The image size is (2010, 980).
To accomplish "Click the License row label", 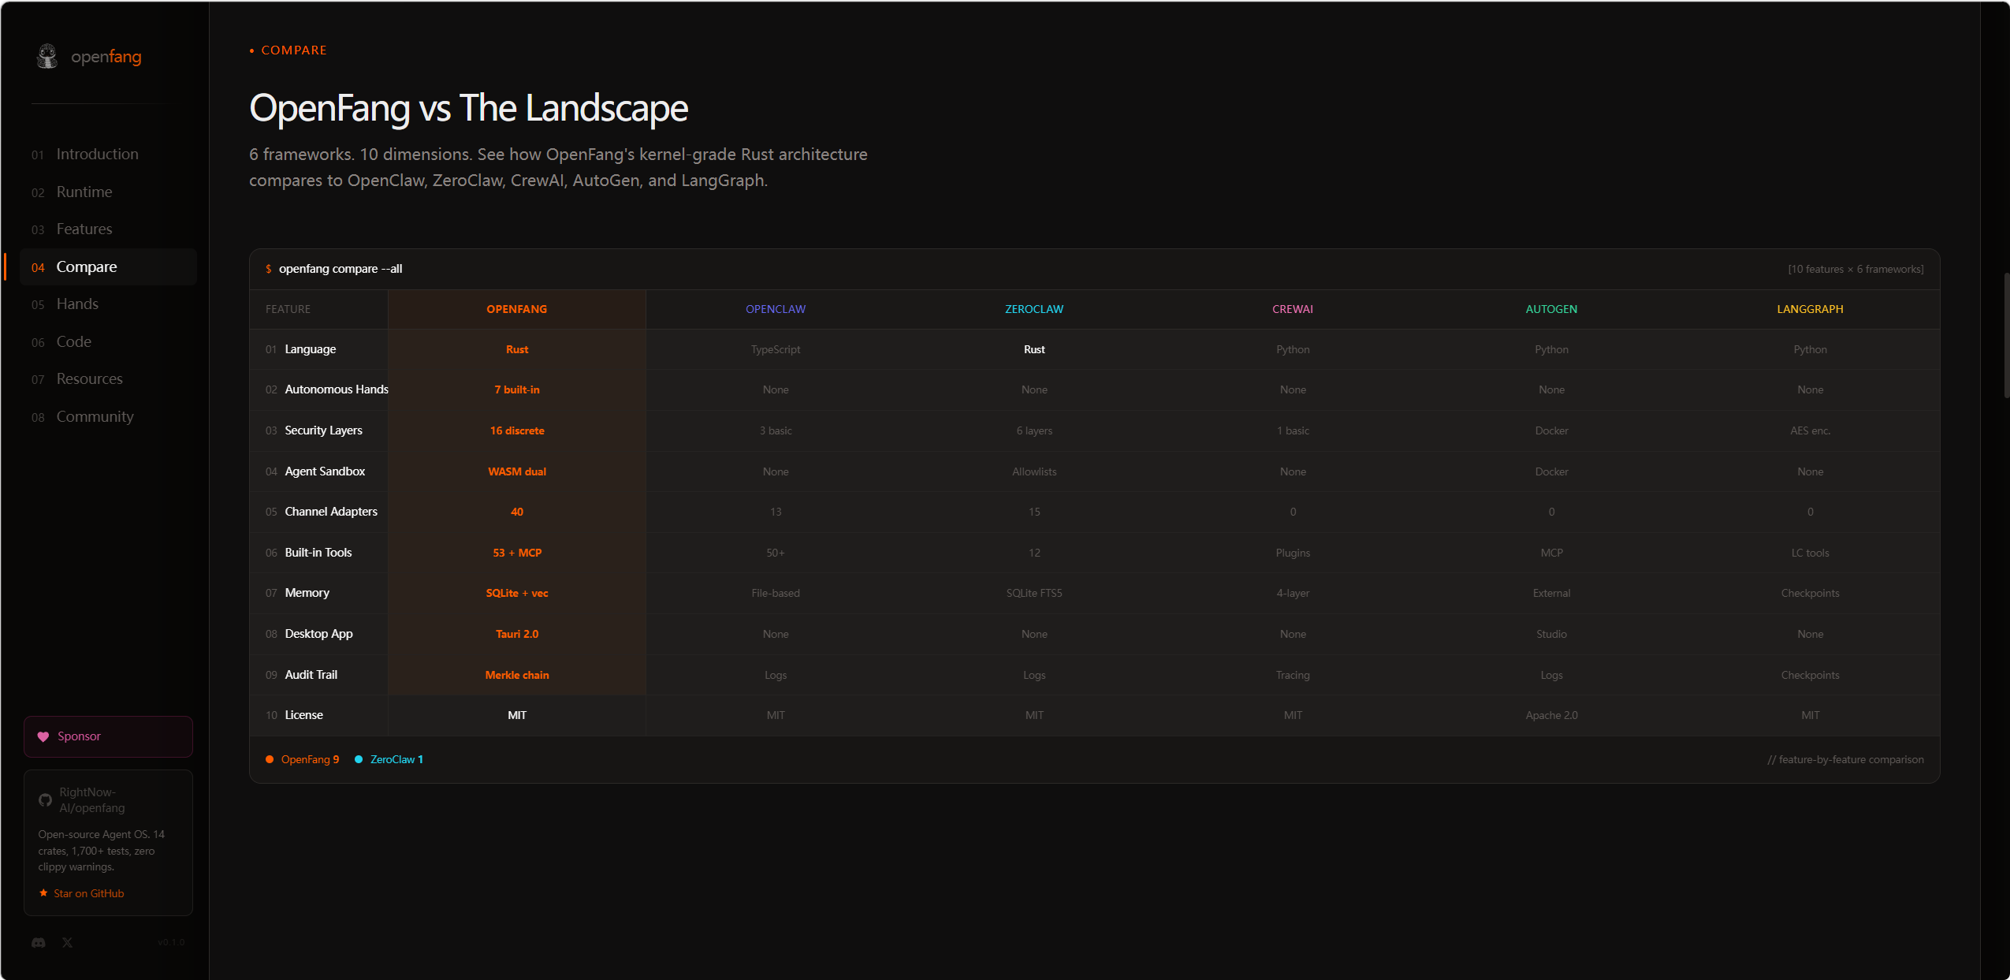I will [x=303, y=715].
